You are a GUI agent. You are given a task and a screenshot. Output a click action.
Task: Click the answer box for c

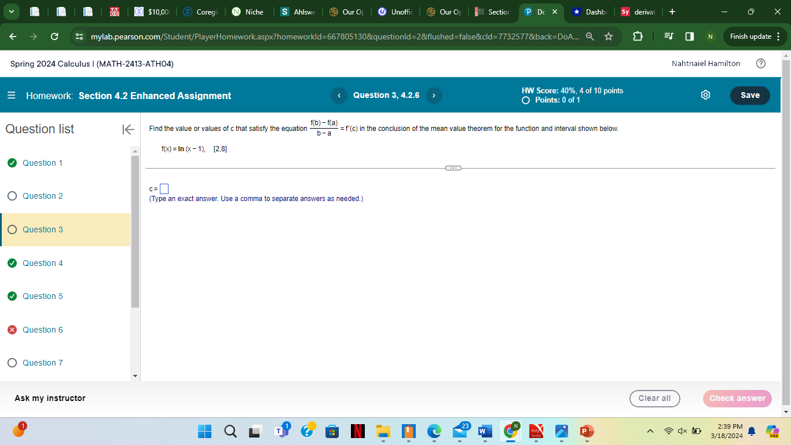[x=164, y=189]
